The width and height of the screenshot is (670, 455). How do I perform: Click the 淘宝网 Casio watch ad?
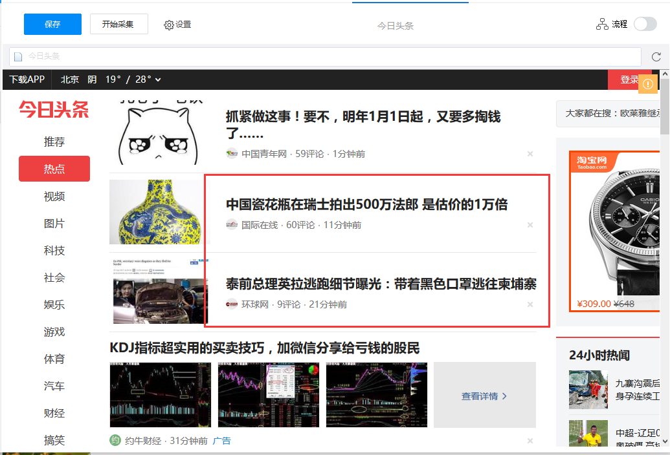[x=616, y=231]
